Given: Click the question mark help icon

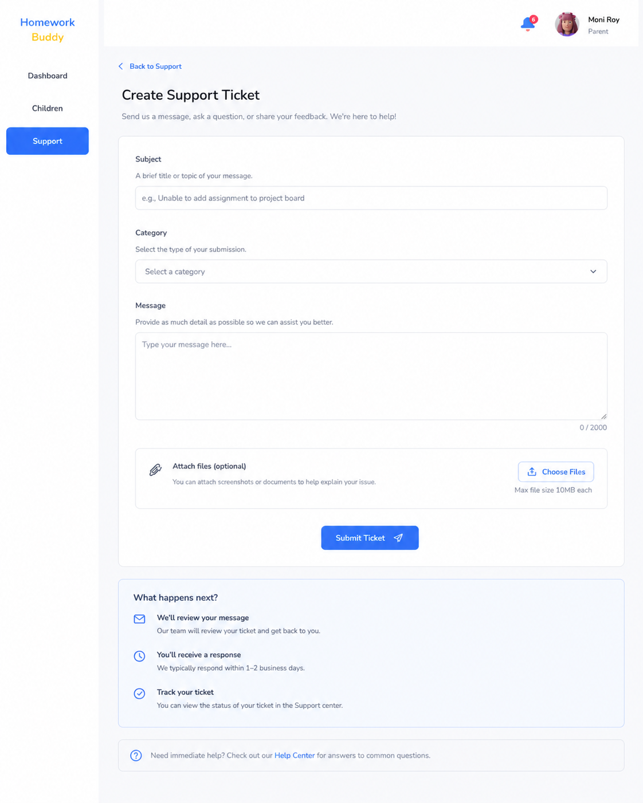Looking at the screenshot, I should (x=136, y=755).
